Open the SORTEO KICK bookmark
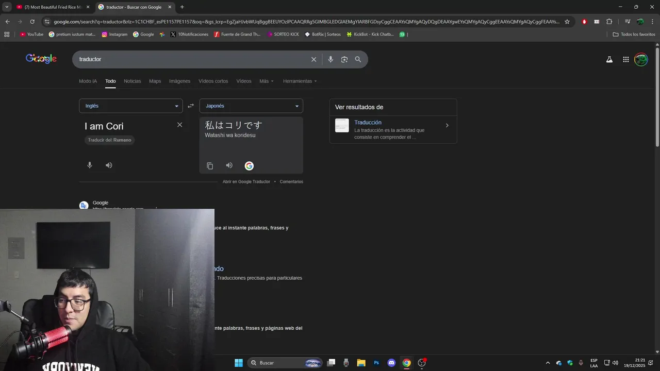Viewport: 660px width, 371px height. (x=283, y=35)
